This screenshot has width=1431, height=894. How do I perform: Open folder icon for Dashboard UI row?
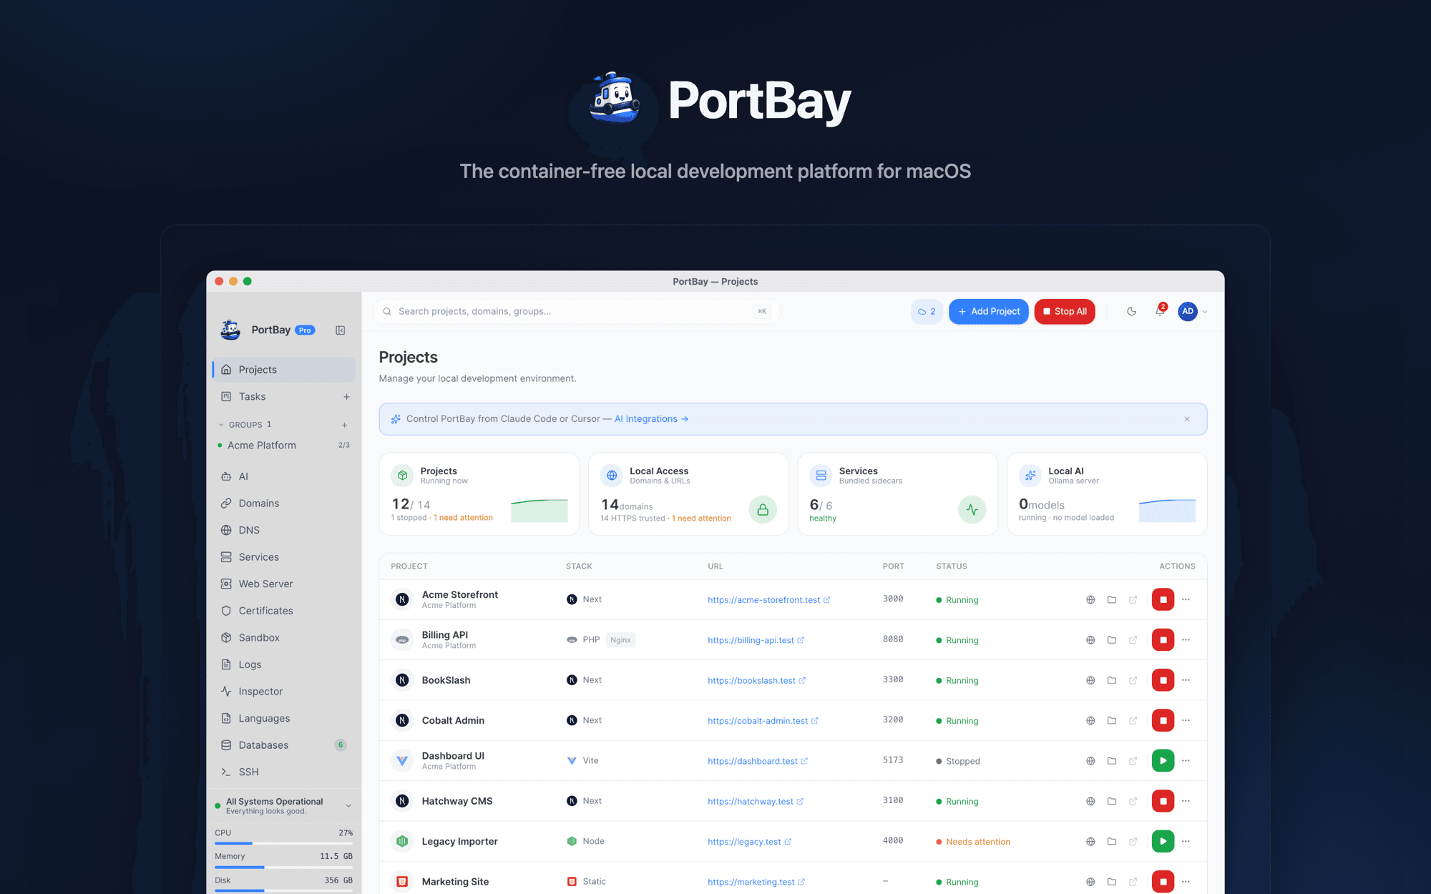1112,761
